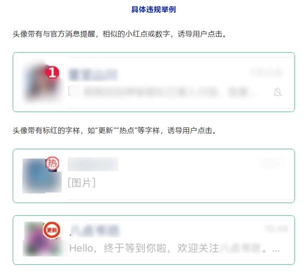Screen dimensions: 308x277
Task: Click the 具体违规举例 heading
Action: coord(153,9)
